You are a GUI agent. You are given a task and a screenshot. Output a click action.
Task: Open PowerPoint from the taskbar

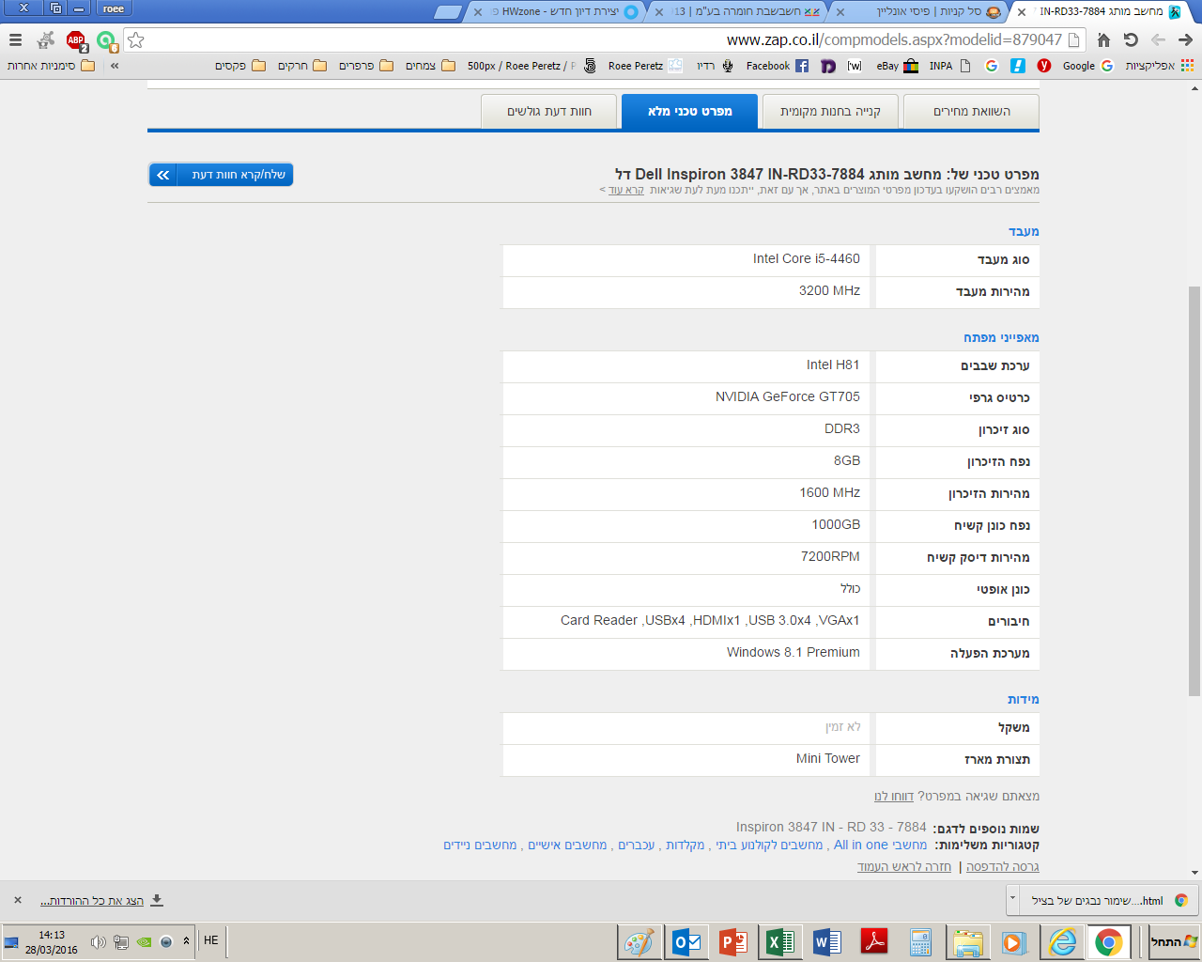(x=733, y=942)
